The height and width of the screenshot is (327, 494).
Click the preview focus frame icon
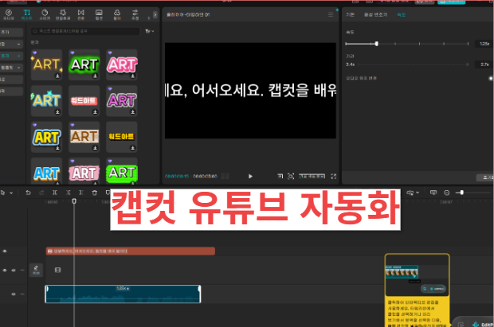(x=291, y=177)
